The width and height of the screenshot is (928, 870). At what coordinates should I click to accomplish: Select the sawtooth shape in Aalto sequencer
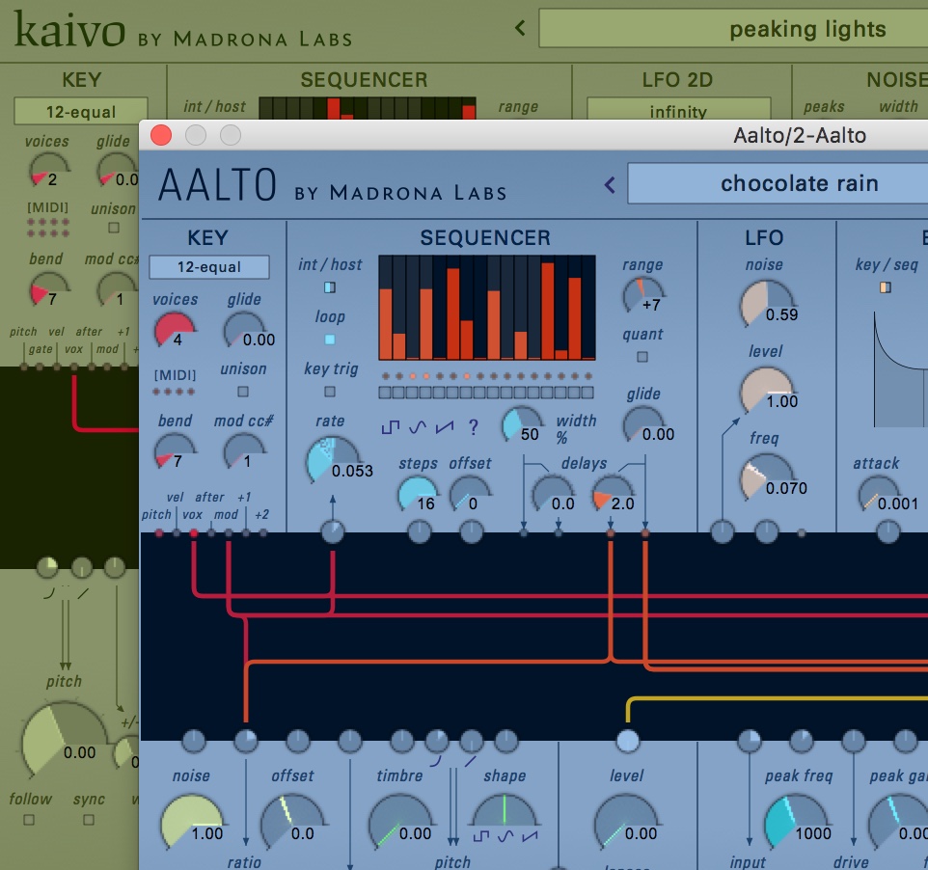click(x=445, y=426)
